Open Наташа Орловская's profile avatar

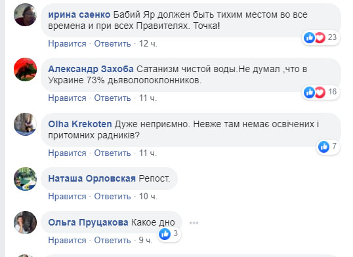coord(25,179)
